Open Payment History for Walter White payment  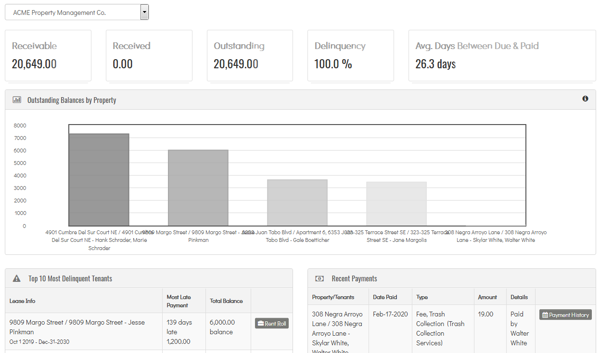pos(565,315)
